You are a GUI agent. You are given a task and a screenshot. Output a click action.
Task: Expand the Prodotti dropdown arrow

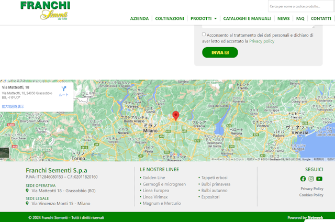click(215, 19)
